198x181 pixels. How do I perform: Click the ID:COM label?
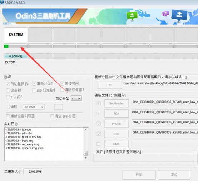point(10,62)
